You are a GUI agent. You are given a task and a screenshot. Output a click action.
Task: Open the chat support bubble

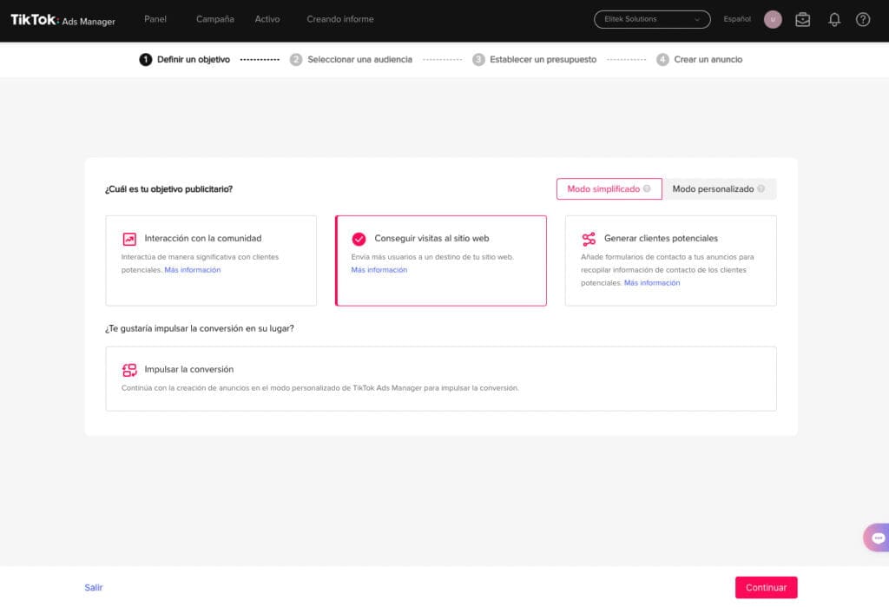point(877,538)
